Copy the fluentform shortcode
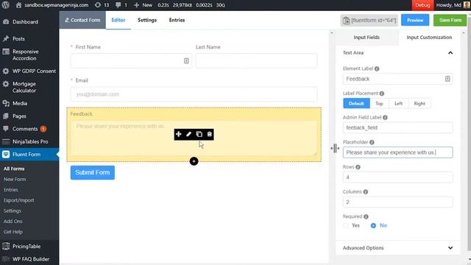Screen dimensions: 471x265 [x=369, y=20]
